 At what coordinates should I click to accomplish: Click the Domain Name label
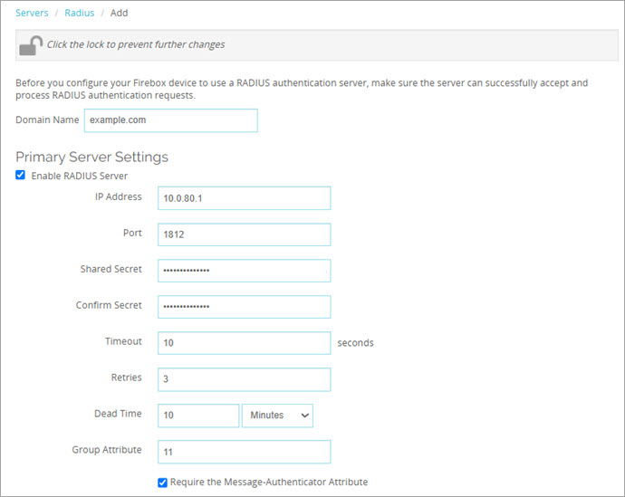pyautogui.click(x=46, y=120)
